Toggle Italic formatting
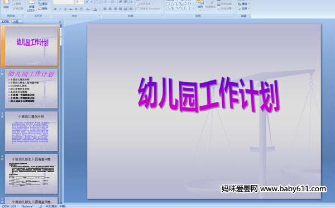 (60, 9)
